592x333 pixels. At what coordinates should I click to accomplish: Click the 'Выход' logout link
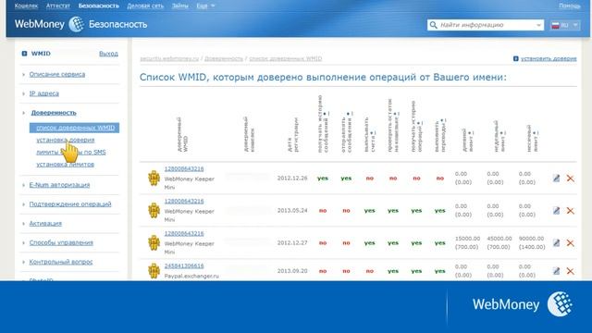click(x=108, y=54)
